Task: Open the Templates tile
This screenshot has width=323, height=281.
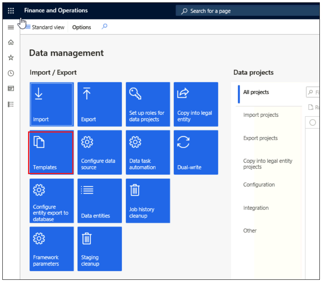Action: 51,153
